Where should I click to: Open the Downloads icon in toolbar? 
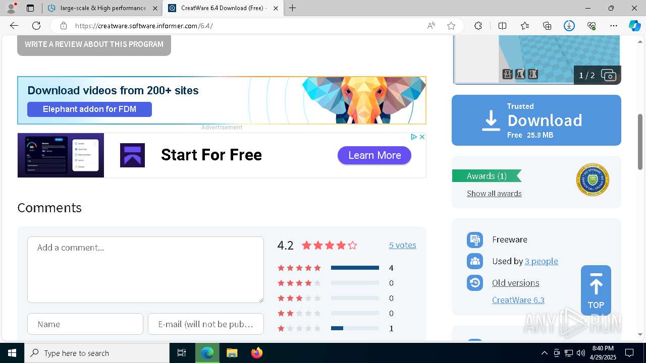pyautogui.click(x=569, y=26)
